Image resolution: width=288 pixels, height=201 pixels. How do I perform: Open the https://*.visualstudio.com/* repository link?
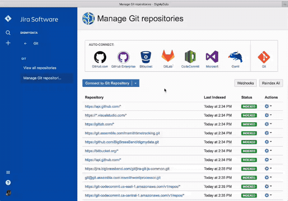click(106, 115)
